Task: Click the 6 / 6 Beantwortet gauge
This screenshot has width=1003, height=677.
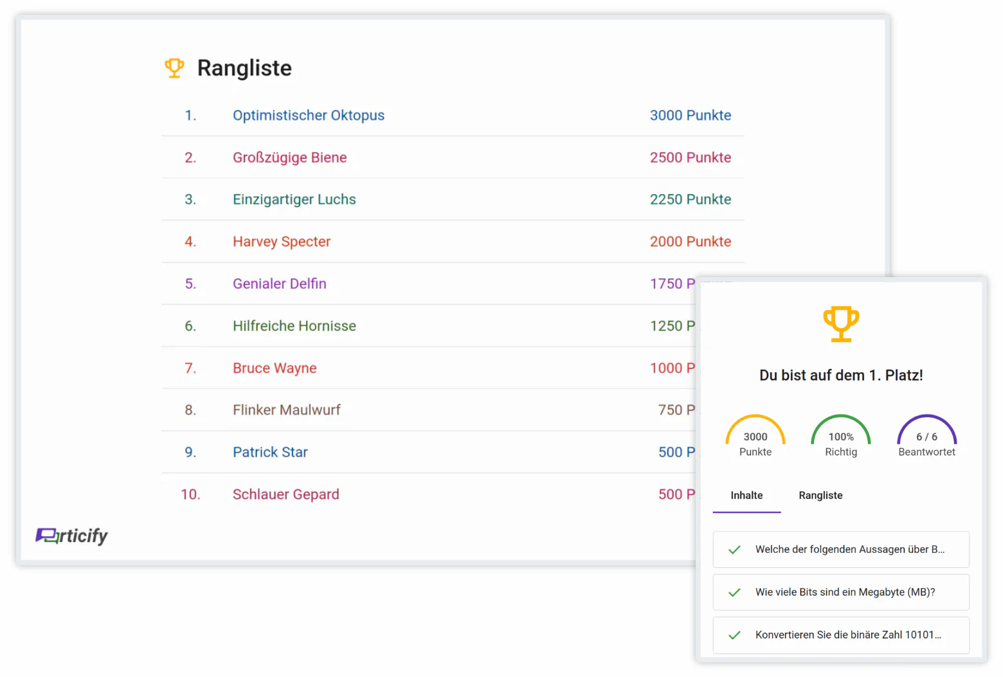Action: click(926, 437)
